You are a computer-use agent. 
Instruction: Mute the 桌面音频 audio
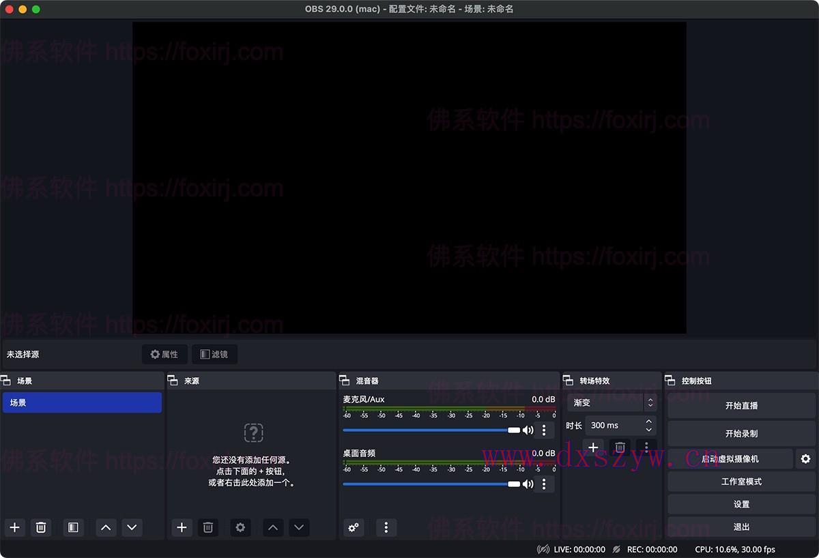point(528,484)
